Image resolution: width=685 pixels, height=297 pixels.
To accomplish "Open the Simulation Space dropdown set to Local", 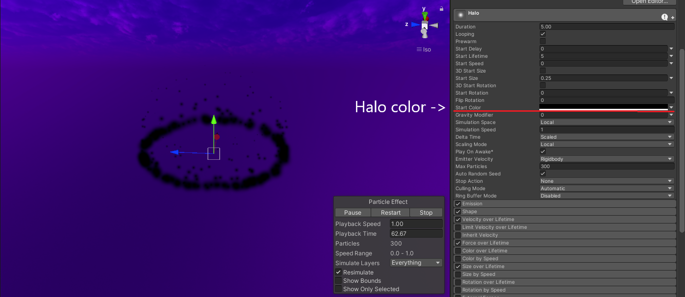I will 607,122.
